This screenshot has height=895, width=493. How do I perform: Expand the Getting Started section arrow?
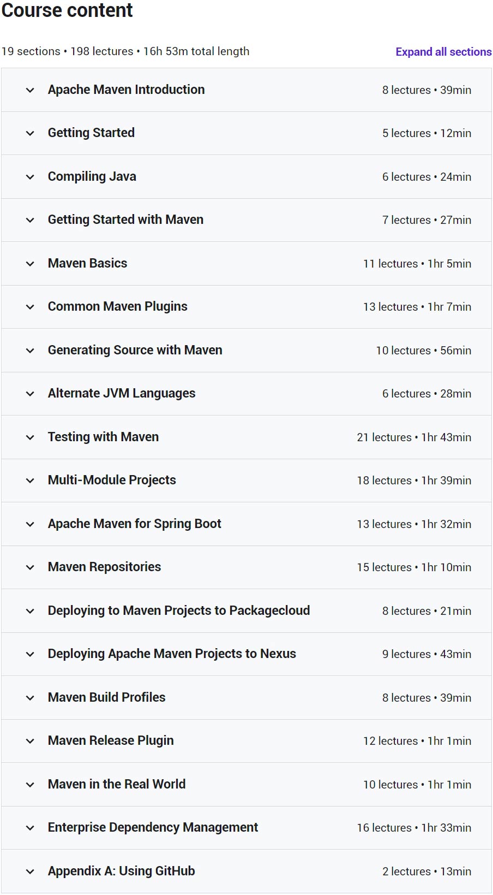[30, 133]
